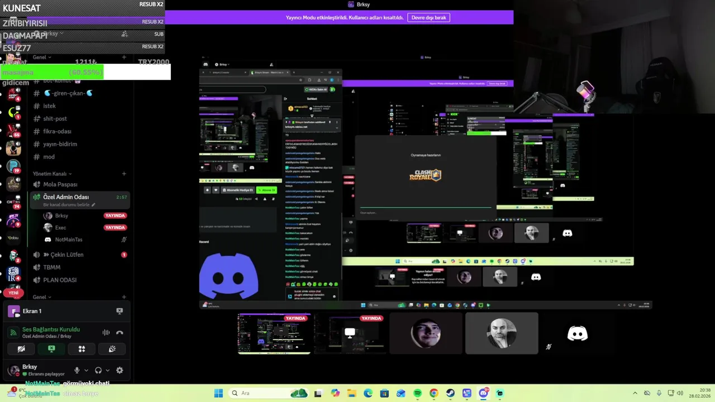
Task: Open Google Chrome from the taskbar
Action: (433, 393)
